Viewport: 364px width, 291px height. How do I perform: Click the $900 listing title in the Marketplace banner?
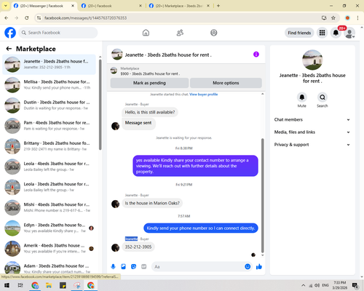click(x=150, y=73)
